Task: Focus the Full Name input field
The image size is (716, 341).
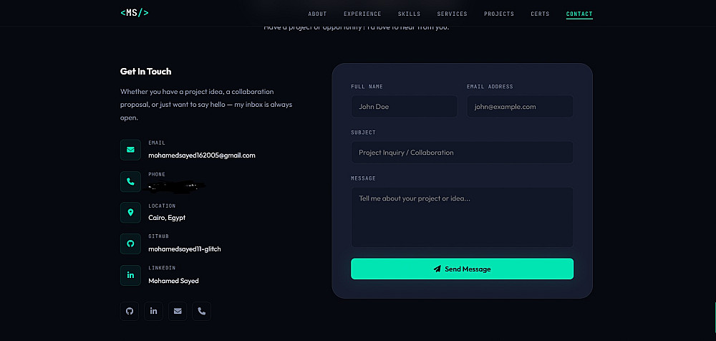Action: tap(404, 107)
